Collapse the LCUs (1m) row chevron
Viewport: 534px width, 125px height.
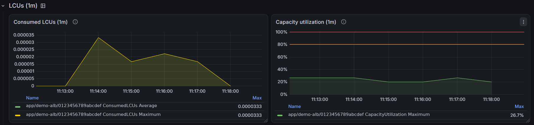[x=3, y=6]
